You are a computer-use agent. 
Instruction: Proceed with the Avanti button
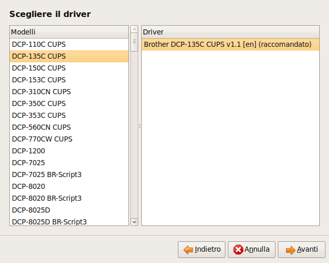302,250
